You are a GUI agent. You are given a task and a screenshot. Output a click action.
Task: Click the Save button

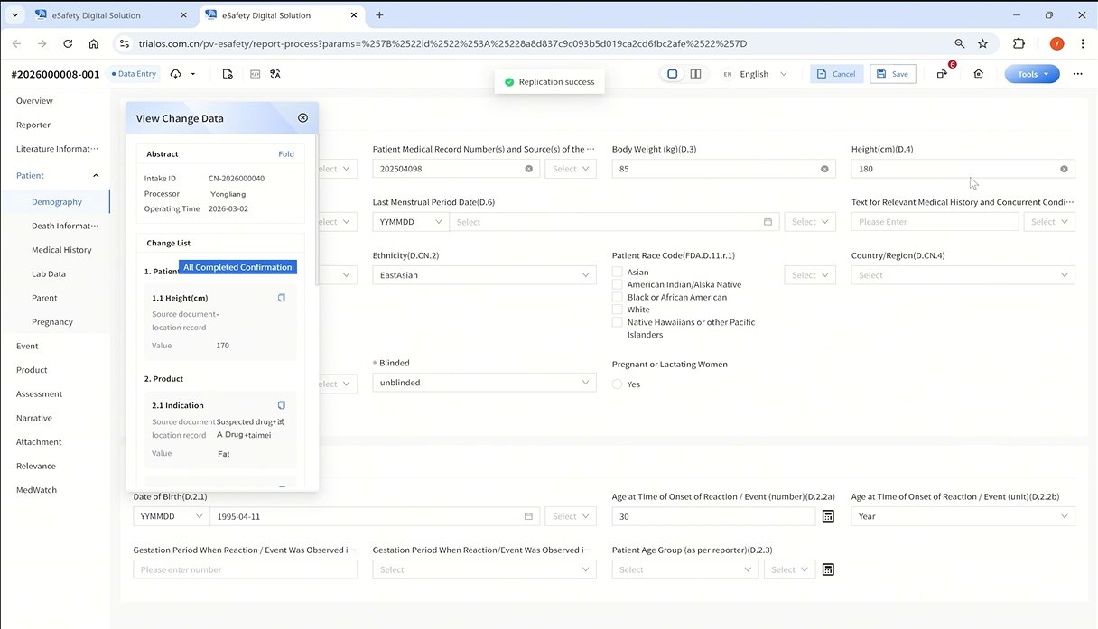[x=893, y=74]
